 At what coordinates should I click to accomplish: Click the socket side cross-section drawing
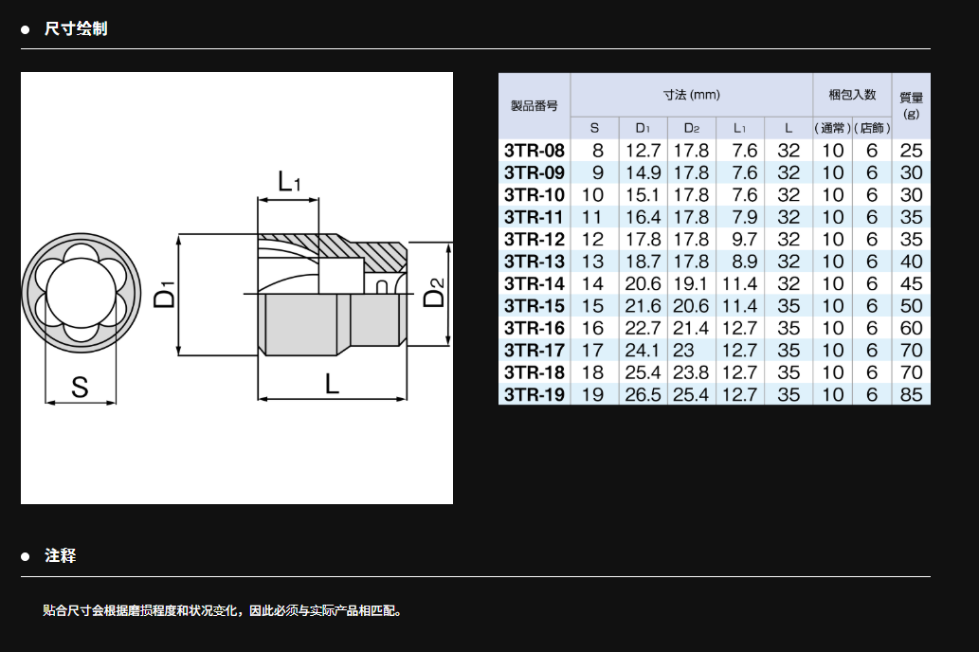[x=332, y=293]
